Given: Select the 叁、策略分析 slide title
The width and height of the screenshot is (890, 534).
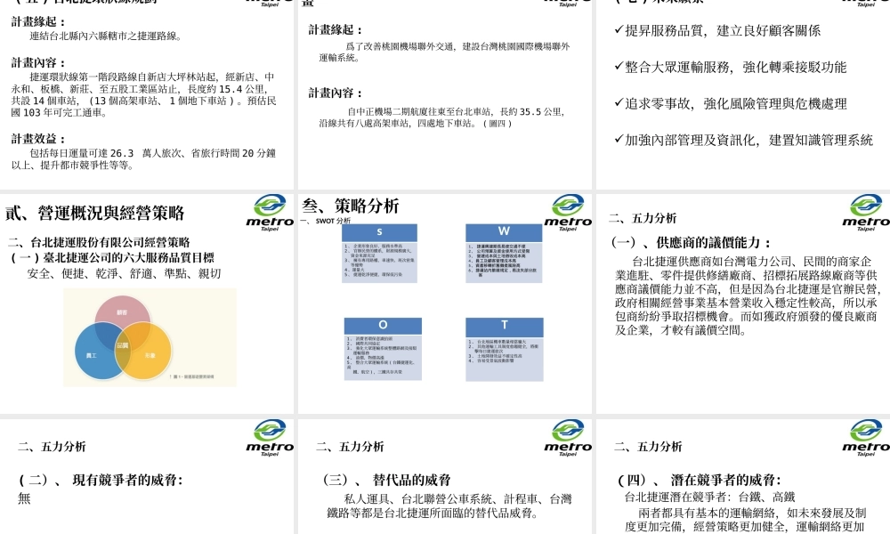Looking at the screenshot, I should [x=351, y=206].
